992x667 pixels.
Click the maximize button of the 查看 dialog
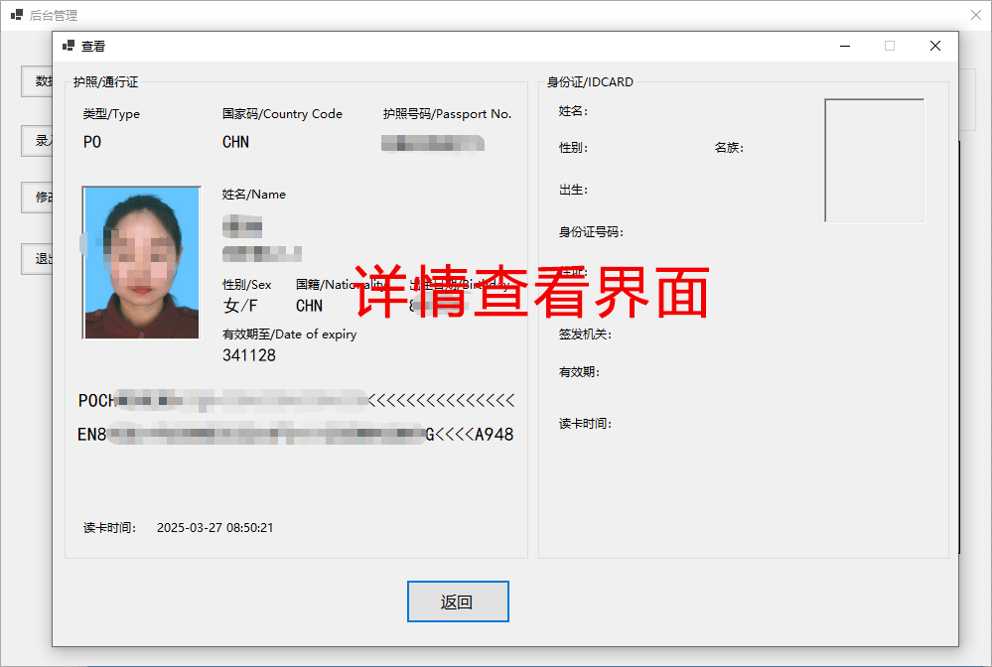tap(889, 46)
